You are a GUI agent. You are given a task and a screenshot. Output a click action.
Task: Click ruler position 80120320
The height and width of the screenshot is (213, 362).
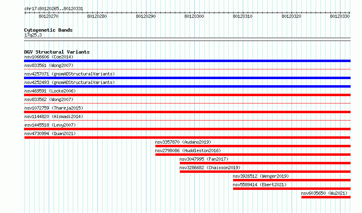pos(291,16)
